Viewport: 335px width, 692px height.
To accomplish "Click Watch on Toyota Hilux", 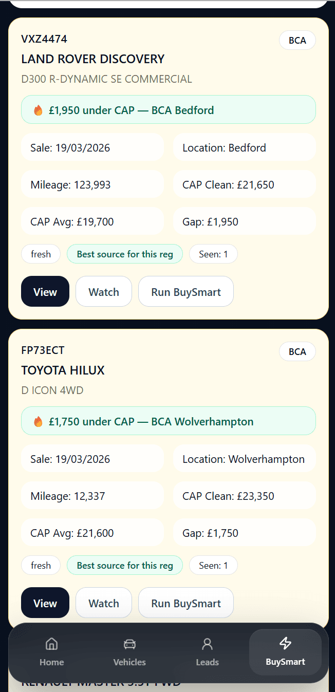I will (x=103, y=603).
